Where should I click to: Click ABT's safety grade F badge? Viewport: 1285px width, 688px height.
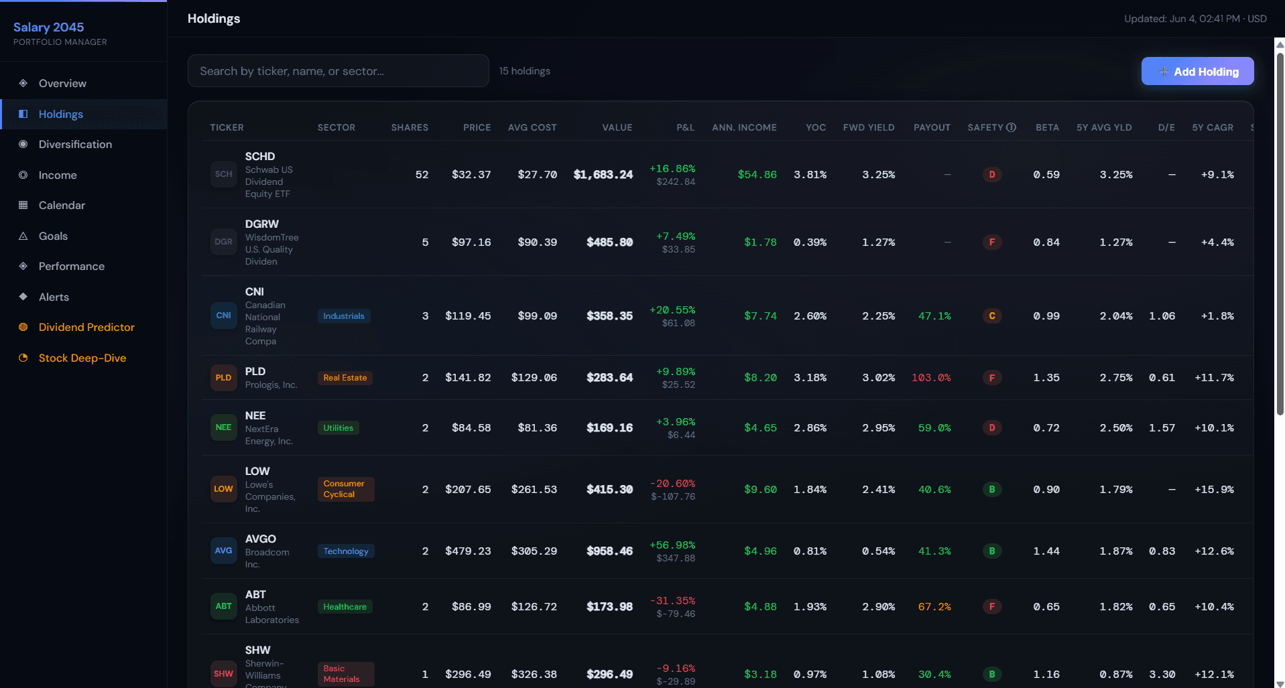992,607
